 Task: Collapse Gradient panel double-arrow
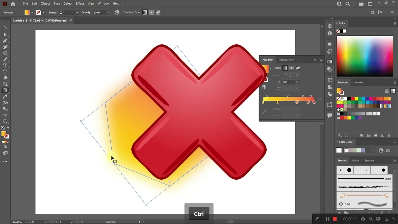click(315, 60)
